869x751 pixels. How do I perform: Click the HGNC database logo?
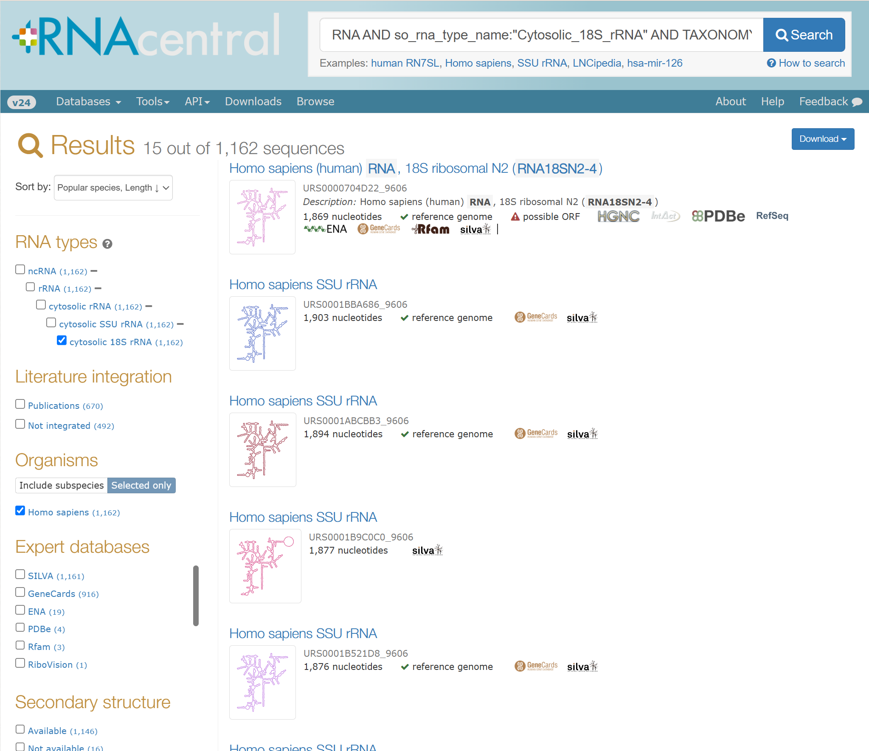click(618, 216)
